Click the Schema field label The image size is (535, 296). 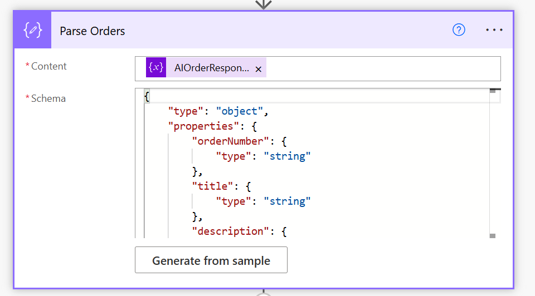point(48,98)
